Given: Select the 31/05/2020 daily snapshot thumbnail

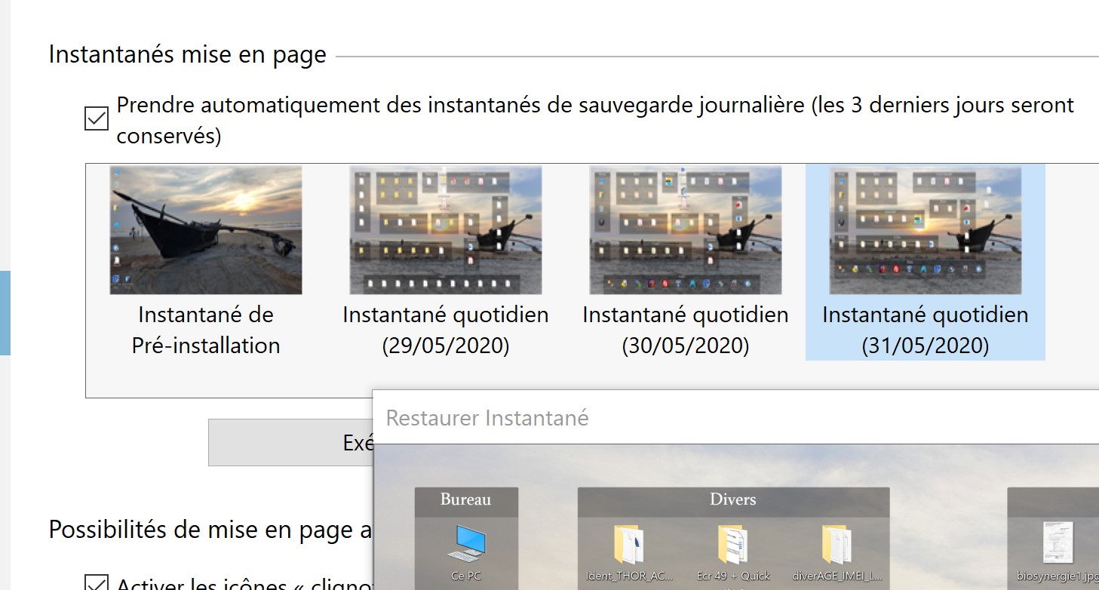Looking at the screenshot, I should (x=926, y=230).
